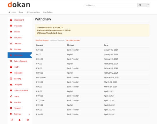Switch to Cancelled Requests tab
Viewport: 157px width, 124px height.
point(73,40)
